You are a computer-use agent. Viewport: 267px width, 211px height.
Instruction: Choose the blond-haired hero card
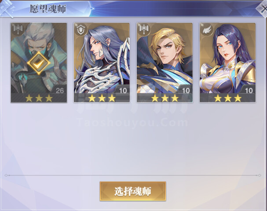(x=165, y=63)
